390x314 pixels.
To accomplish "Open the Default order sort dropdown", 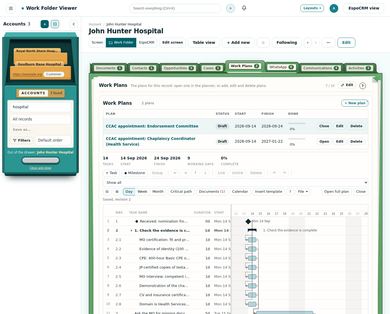I will click(53, 140).
